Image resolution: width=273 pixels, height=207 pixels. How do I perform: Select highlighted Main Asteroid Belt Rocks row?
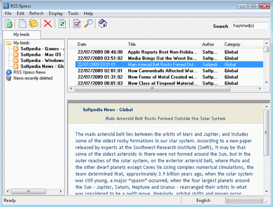tap(169, 65)
